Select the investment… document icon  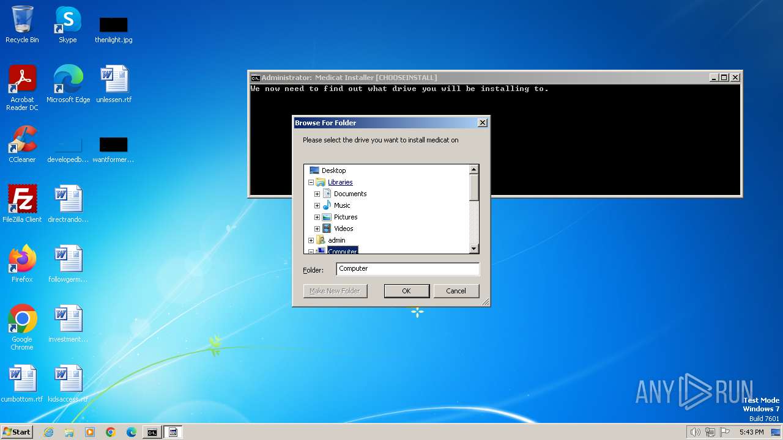(68, 323)
